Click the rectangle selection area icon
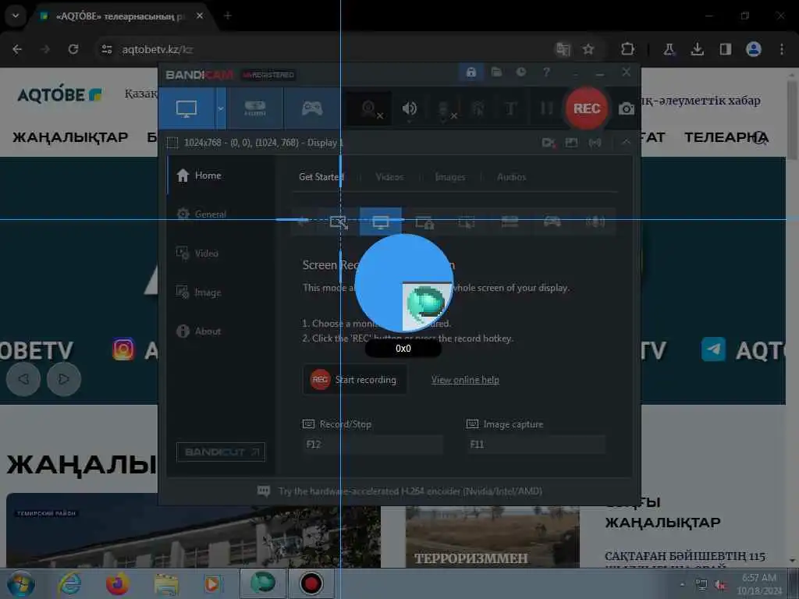 pyautogui.click(x=172, y=143)
